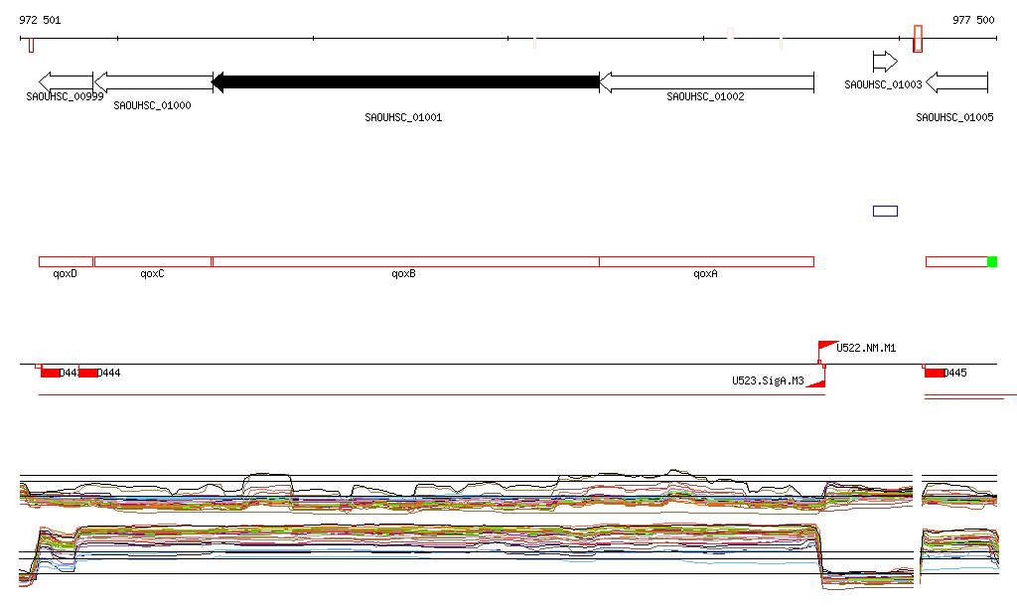
Task: Click the U523.SigA.M3 red flag marker
Action: click(x=817, y=381)
